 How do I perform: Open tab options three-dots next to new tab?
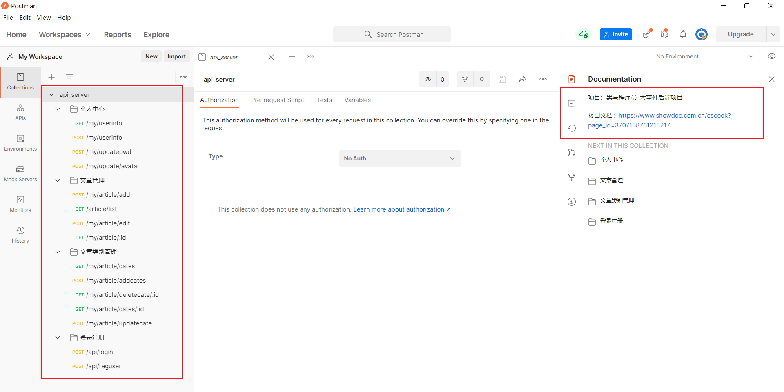310,56
